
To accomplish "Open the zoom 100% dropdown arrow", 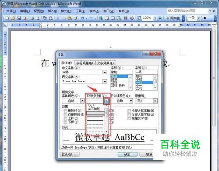I will click(155, 18).
